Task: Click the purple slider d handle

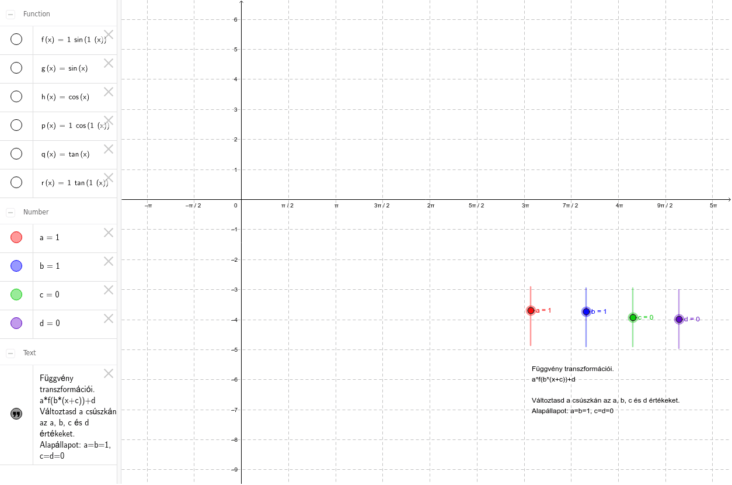Action: 679,319
